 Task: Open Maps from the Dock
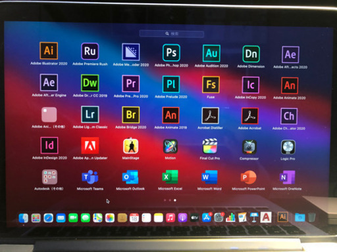click(x=97, y=218)
